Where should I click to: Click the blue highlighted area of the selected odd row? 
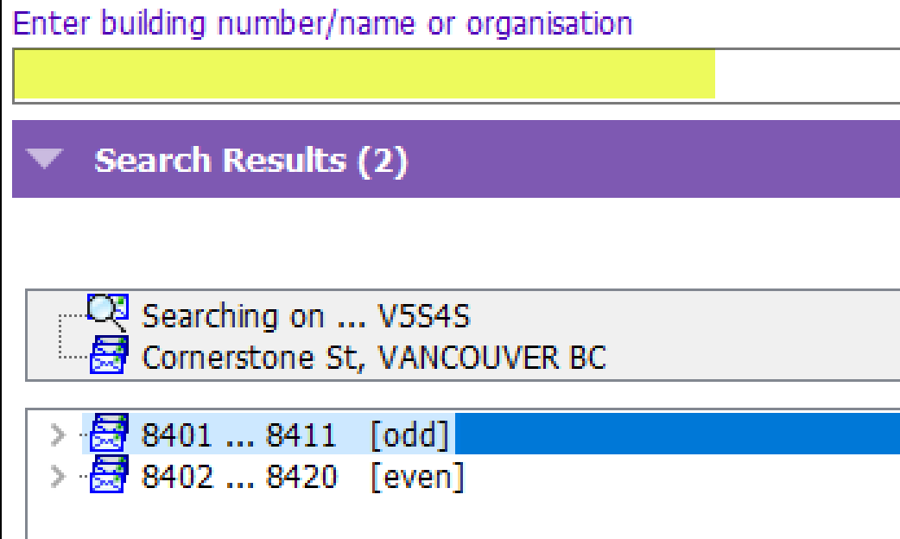click(677, 434)
